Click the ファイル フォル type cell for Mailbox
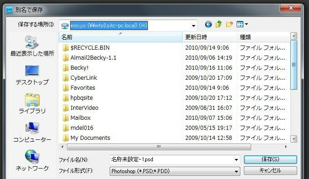 (263, 118)
